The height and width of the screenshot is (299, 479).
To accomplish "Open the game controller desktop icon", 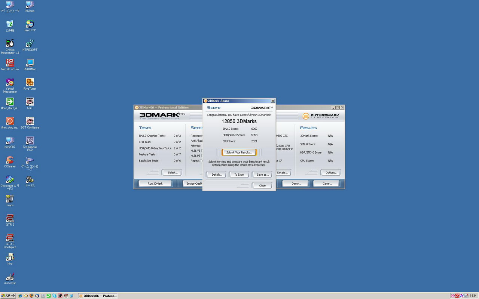I will click(30, 163).
